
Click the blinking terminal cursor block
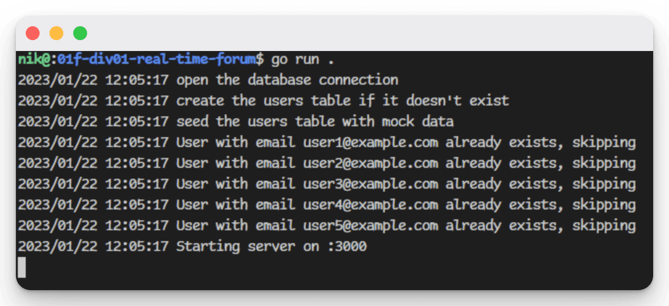click(x=22, y=267)
